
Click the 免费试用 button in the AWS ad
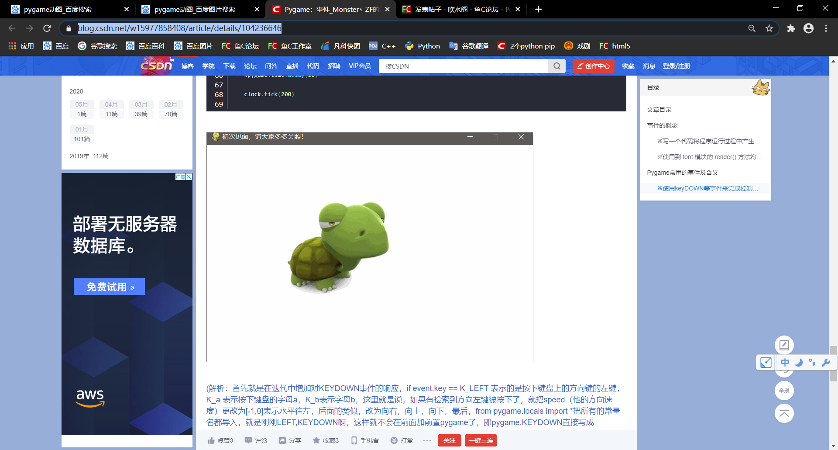click(x=109, y=287)
